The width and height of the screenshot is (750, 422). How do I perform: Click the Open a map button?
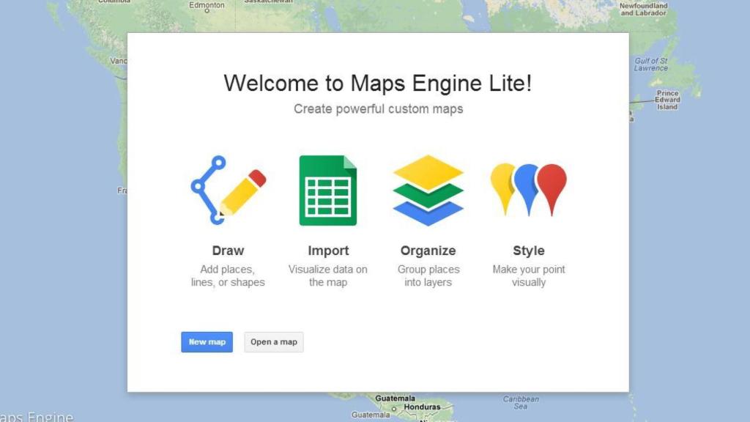click(x=273, y=341)
